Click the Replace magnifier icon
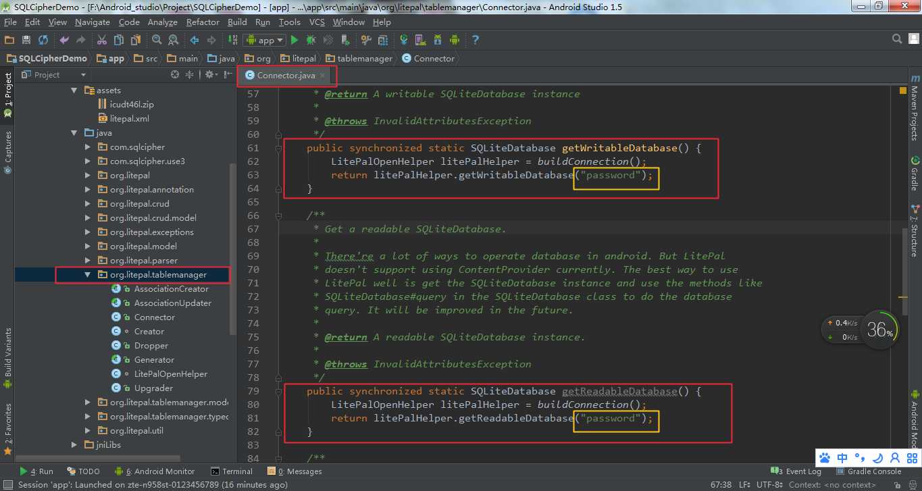 173,41
